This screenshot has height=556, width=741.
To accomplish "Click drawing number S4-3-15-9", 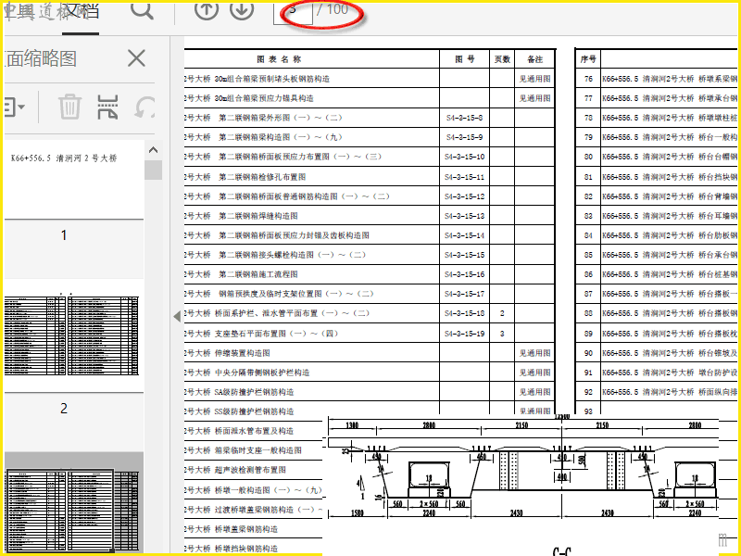I will click(465, 137).
